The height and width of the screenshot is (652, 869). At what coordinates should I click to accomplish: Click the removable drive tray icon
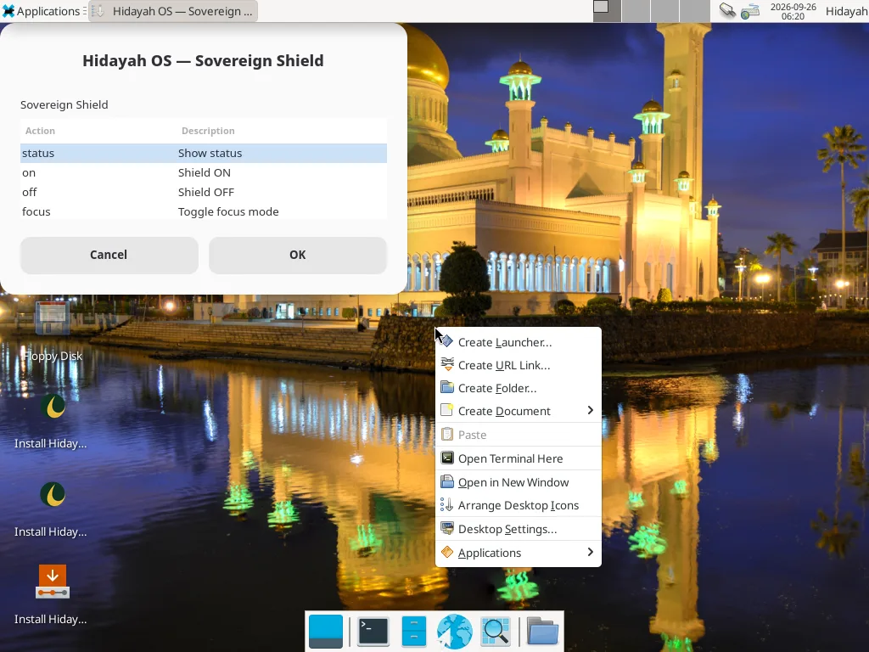pos(727,10)
